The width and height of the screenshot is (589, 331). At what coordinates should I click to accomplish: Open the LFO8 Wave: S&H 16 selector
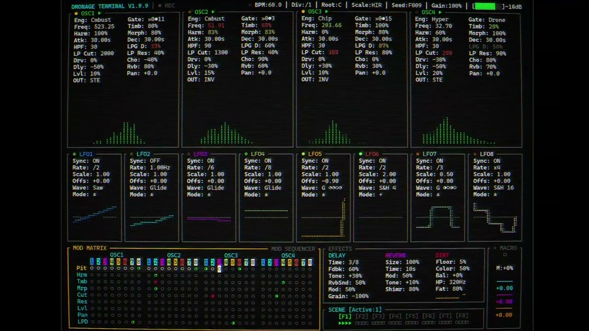click(493, 188)
